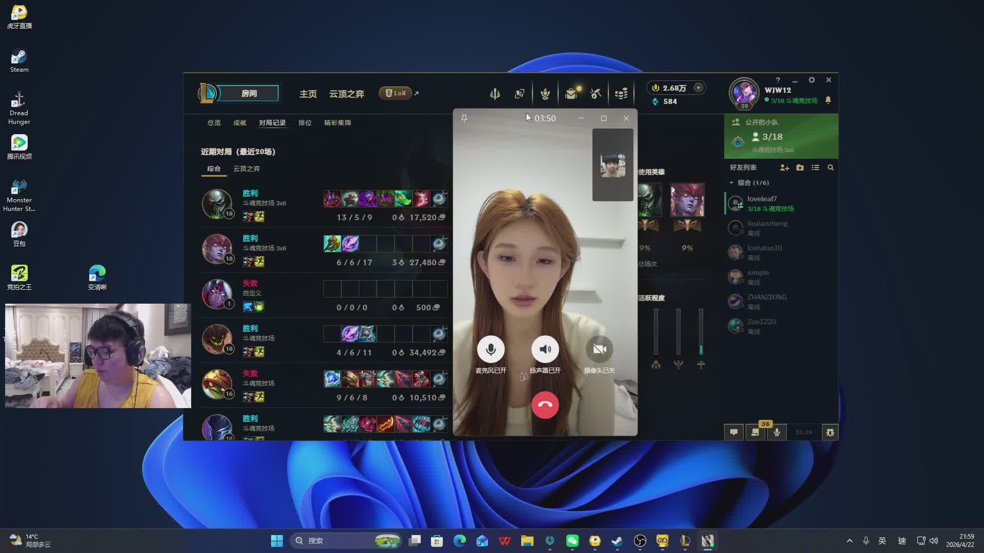The image size is (984, 553).
Task: Click the self-view video thumbnail
Action: pyautogui.click(x=612, y=165)
